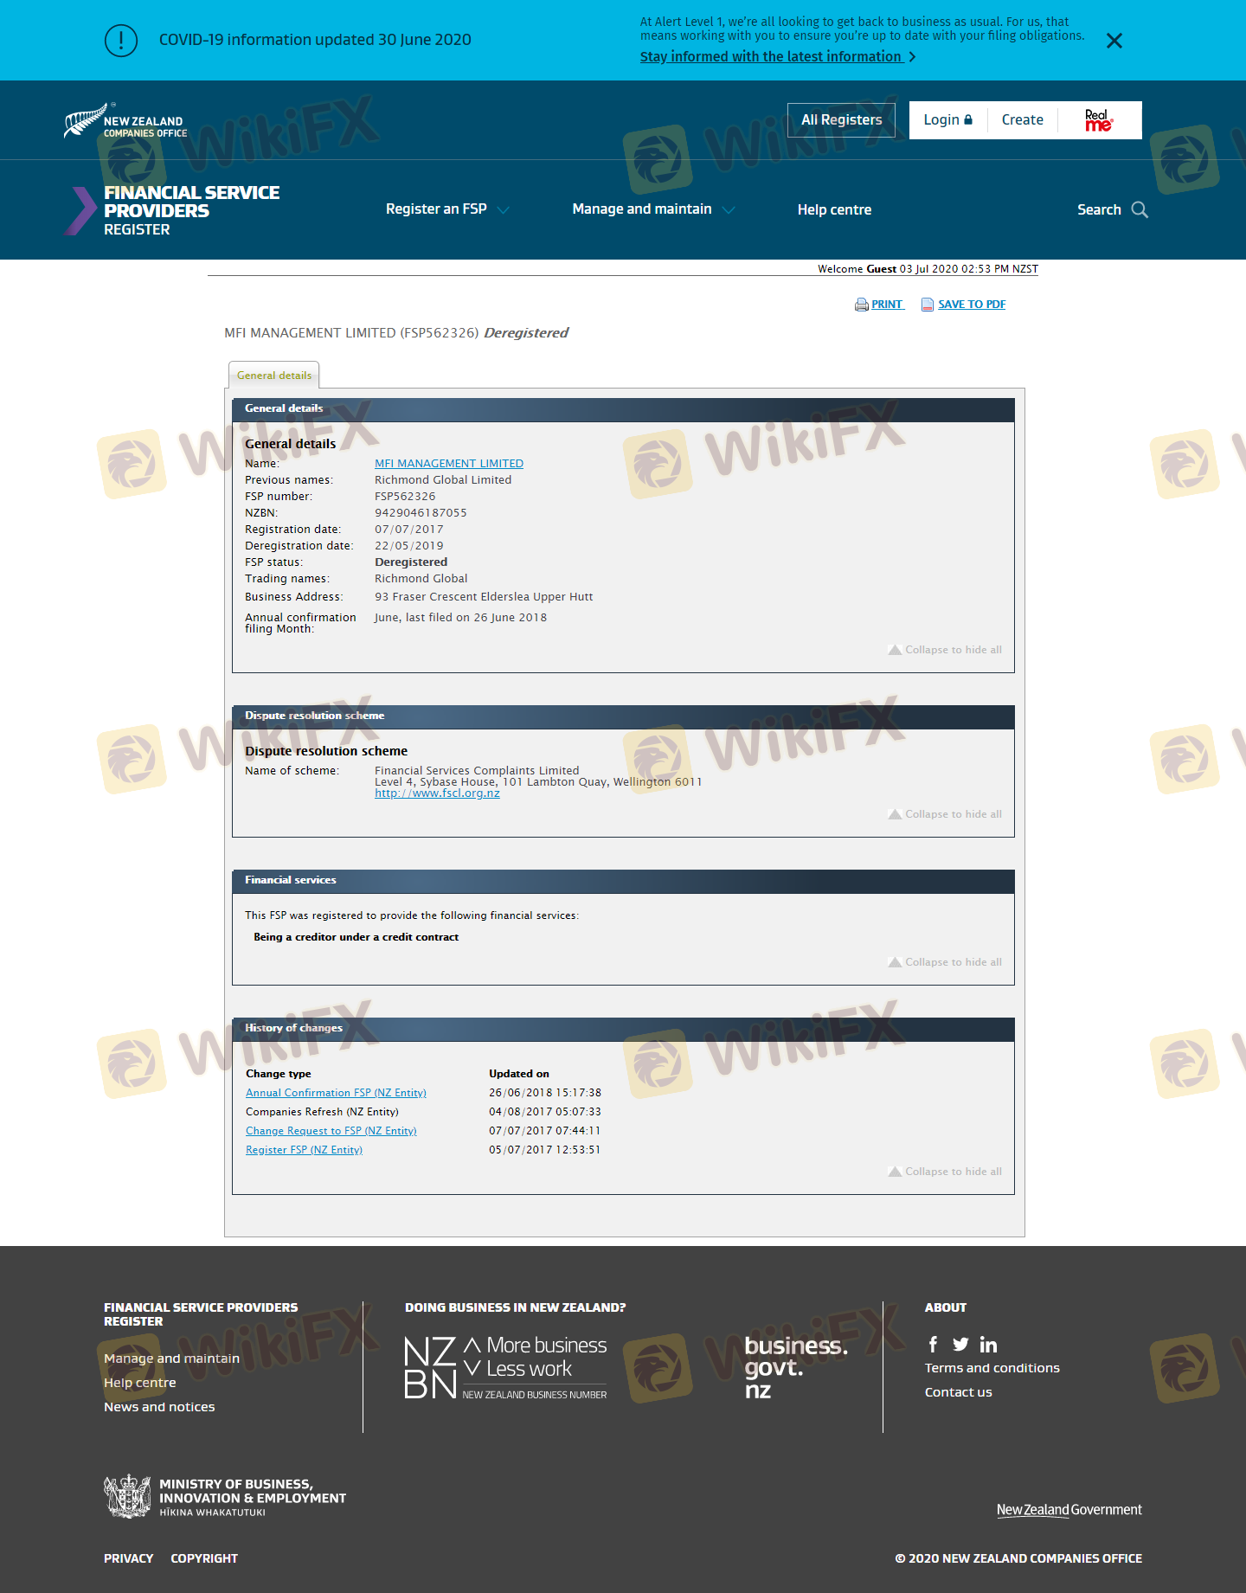Click the RealMe logo button
Viewport: 1246px width, 1593px height.
tap(1099, 120)
